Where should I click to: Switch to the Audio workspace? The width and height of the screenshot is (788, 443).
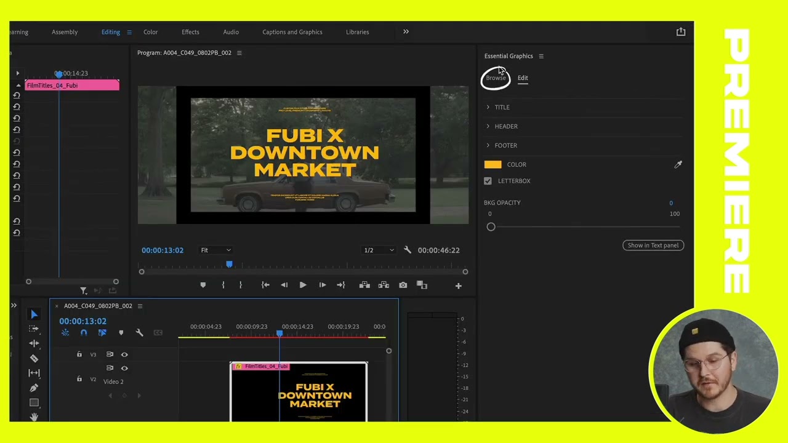(231, 32)
